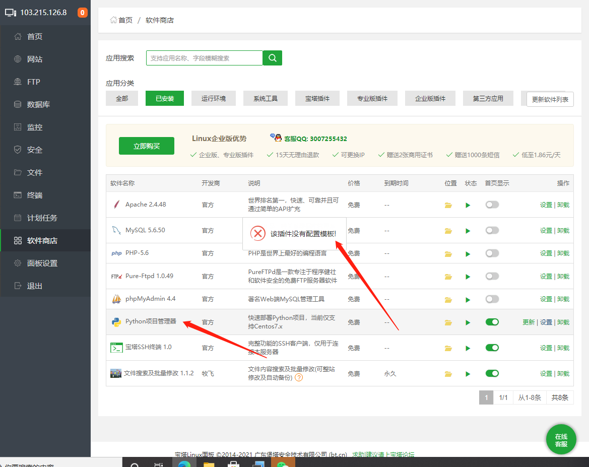Click PHP-5.6 running status arrow
The height and width of the screenshot is (467, 589).
[468, 254]
